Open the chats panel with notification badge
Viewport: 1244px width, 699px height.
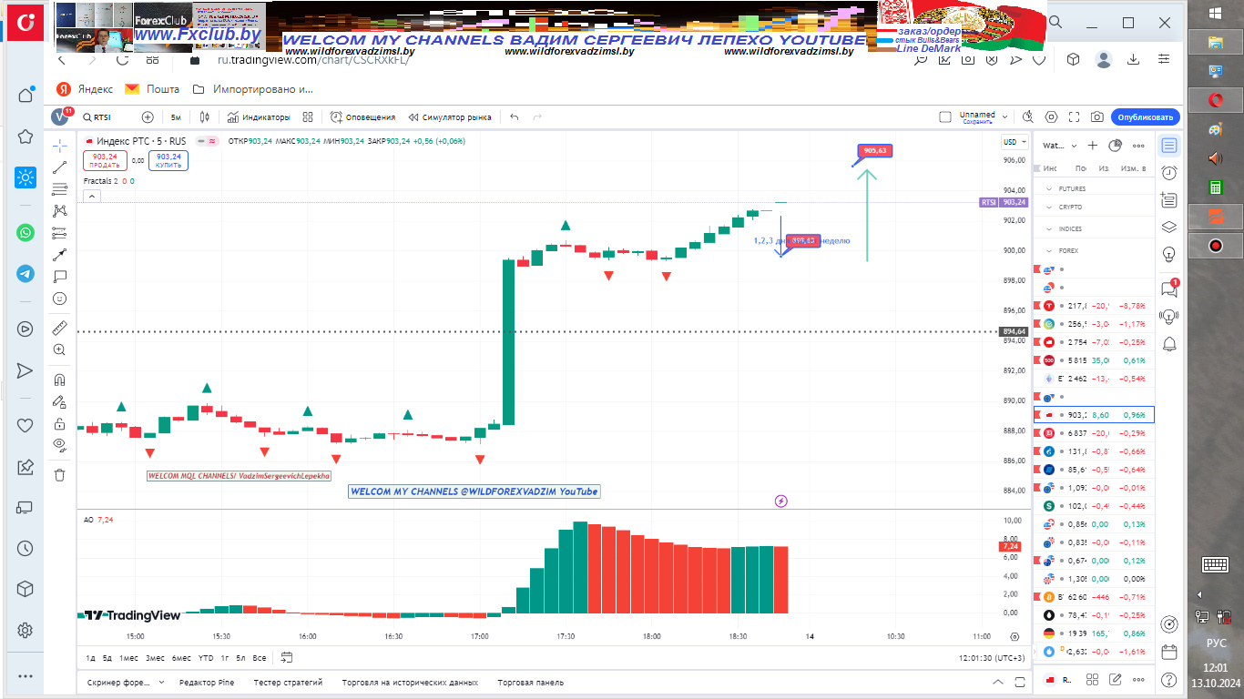coord(1169,289)
